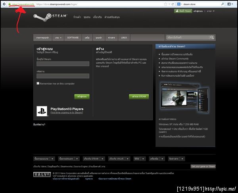Open the ร้านค้า (Store) top navigation item

[77, 17]
